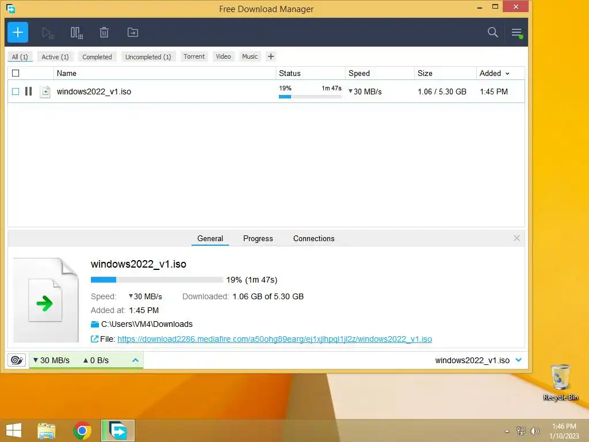Click the blue download folder icon
This screenshot has width=589, height=442.
pyautogui.click(x=95, y=324)
